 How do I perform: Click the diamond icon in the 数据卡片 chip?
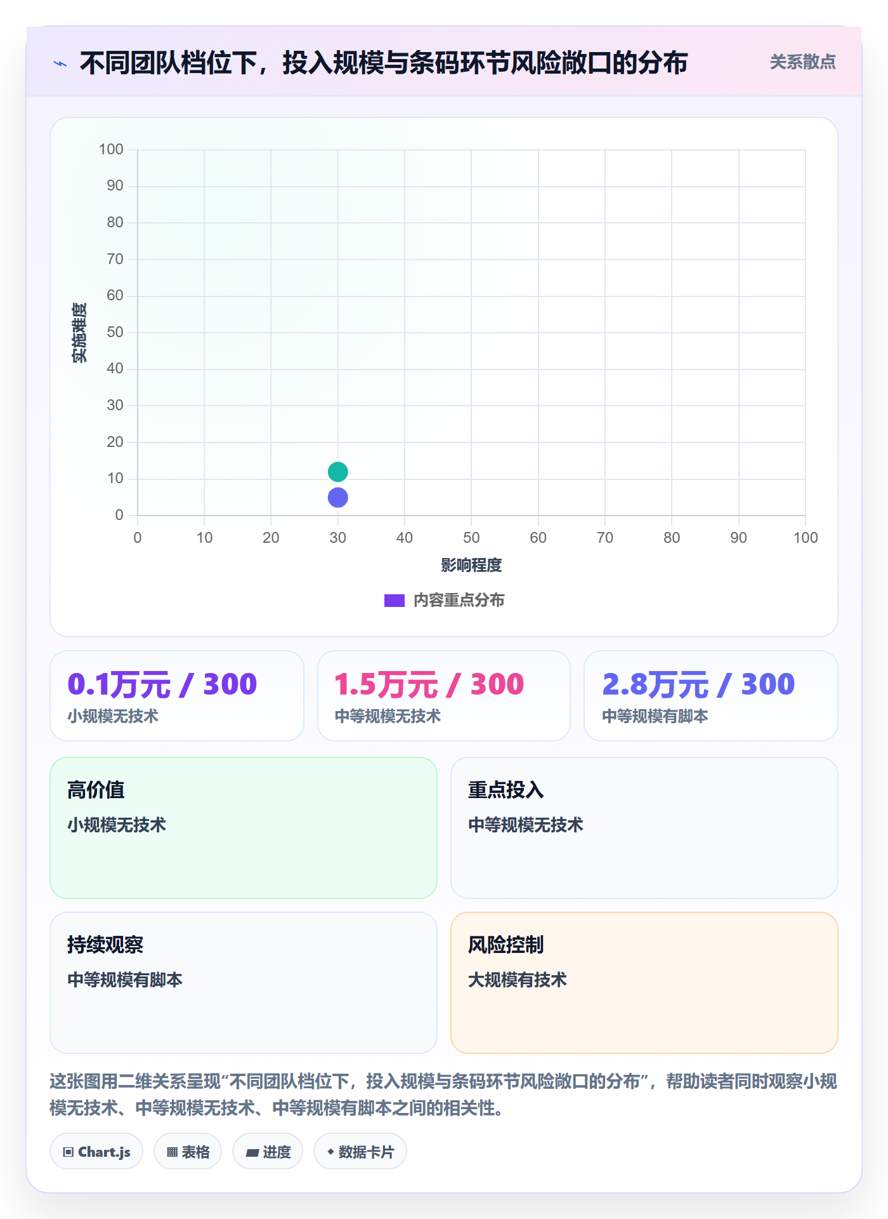point(330,1152)
